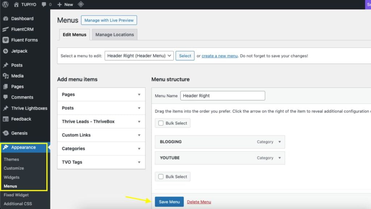Click the Thrive Lightboxes pin icon
This screenshot has width=371, height=209.
point(6,108)
